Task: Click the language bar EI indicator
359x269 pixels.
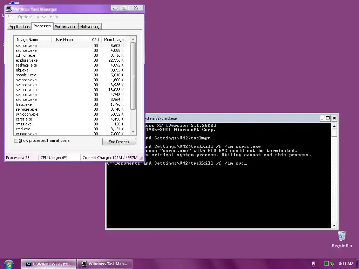Action: coord(313,264)
